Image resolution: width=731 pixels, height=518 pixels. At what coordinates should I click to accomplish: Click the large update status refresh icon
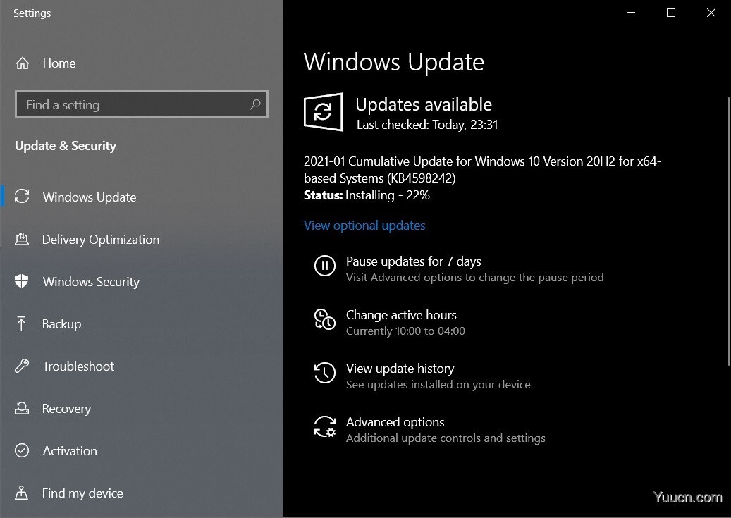[x=323, y=112]
